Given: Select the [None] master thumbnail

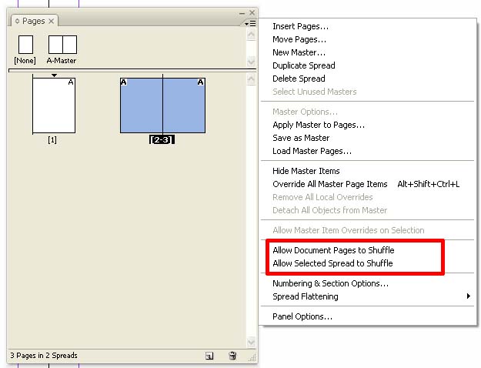Looking at the screenshot, I should 25,45.
